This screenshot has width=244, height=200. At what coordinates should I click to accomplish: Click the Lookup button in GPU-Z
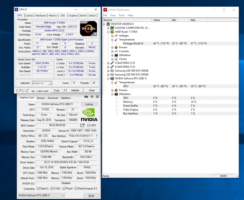coord(89,104)
